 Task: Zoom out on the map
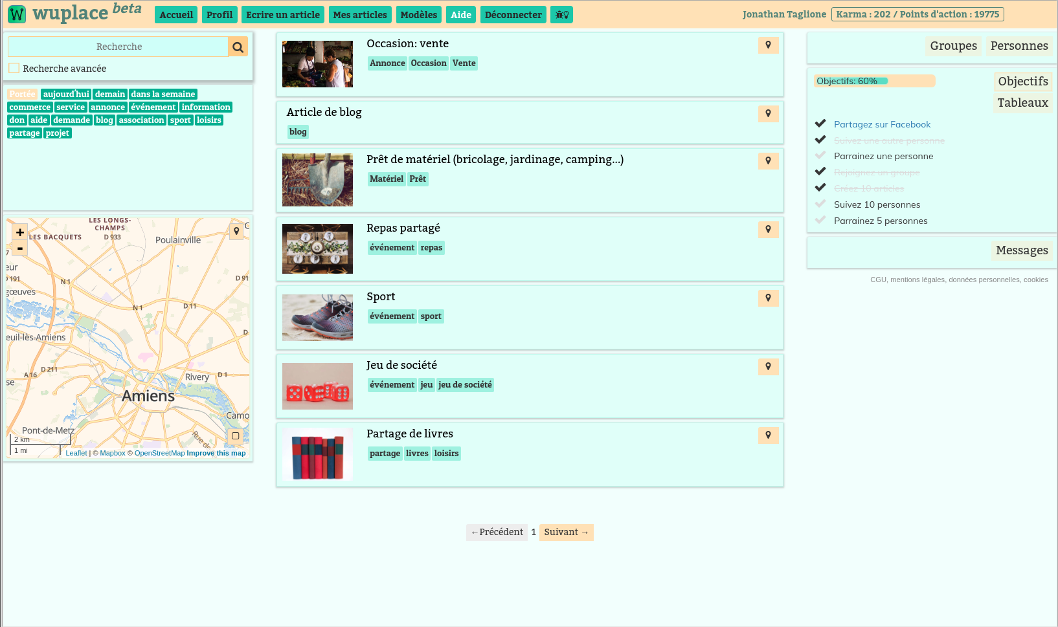[20, 248]
